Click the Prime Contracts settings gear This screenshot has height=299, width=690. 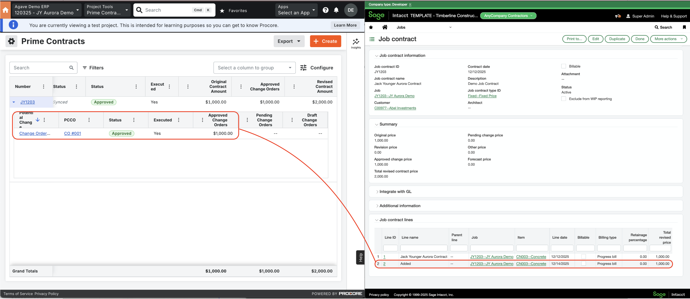[11, 41]
